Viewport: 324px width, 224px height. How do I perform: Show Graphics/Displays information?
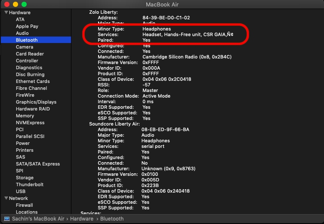click(x=36, y=102)
